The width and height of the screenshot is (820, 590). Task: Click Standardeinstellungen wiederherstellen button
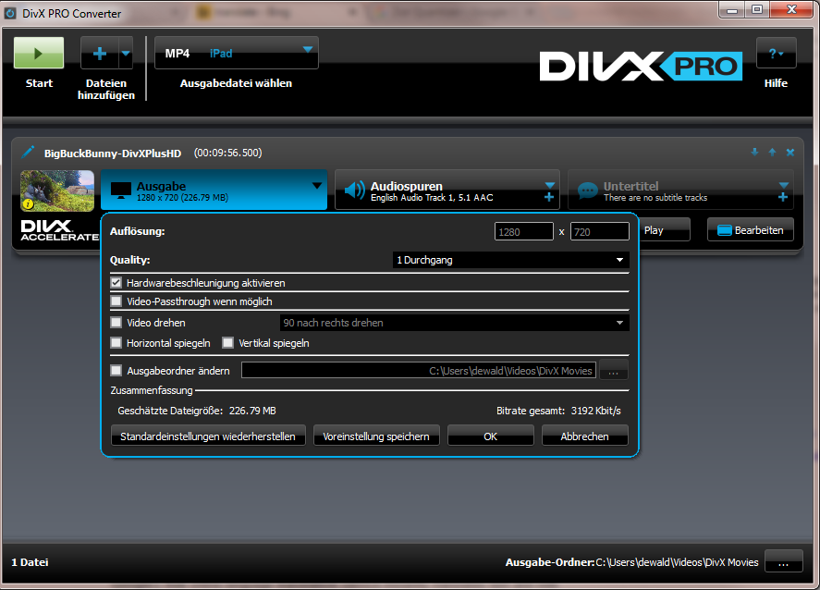[x=208, y=436]
